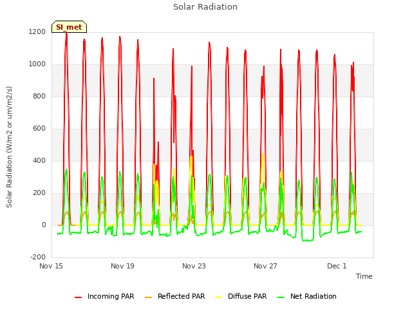The height and width of the screenshot is (309, 412).
Task: Click the red Incoming PAR legend swatch
Action: pyautogui.click(x=78, y=297)
